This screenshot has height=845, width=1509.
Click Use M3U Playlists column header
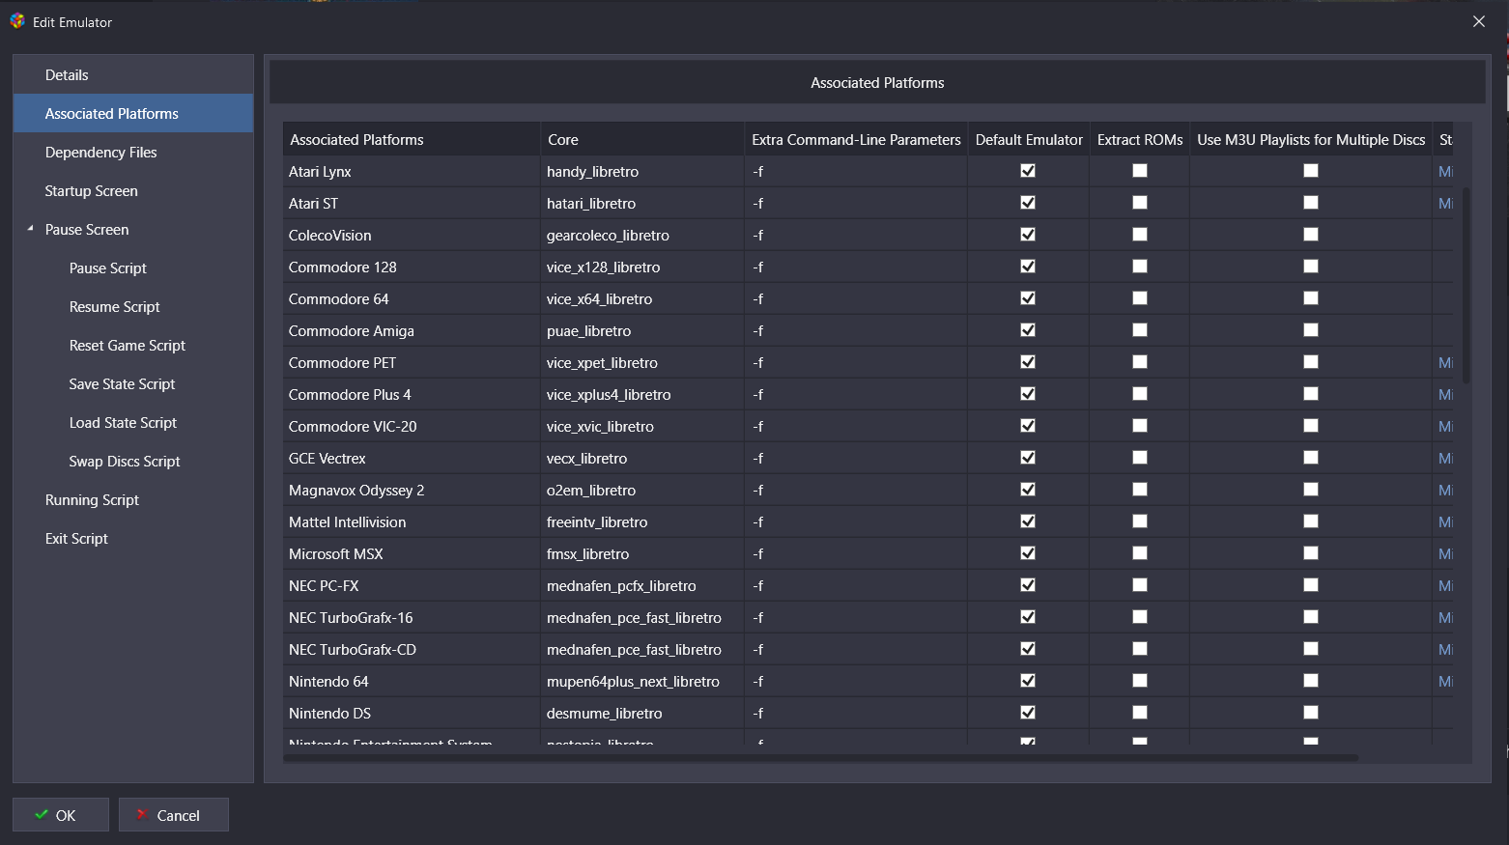[1311, 140]
